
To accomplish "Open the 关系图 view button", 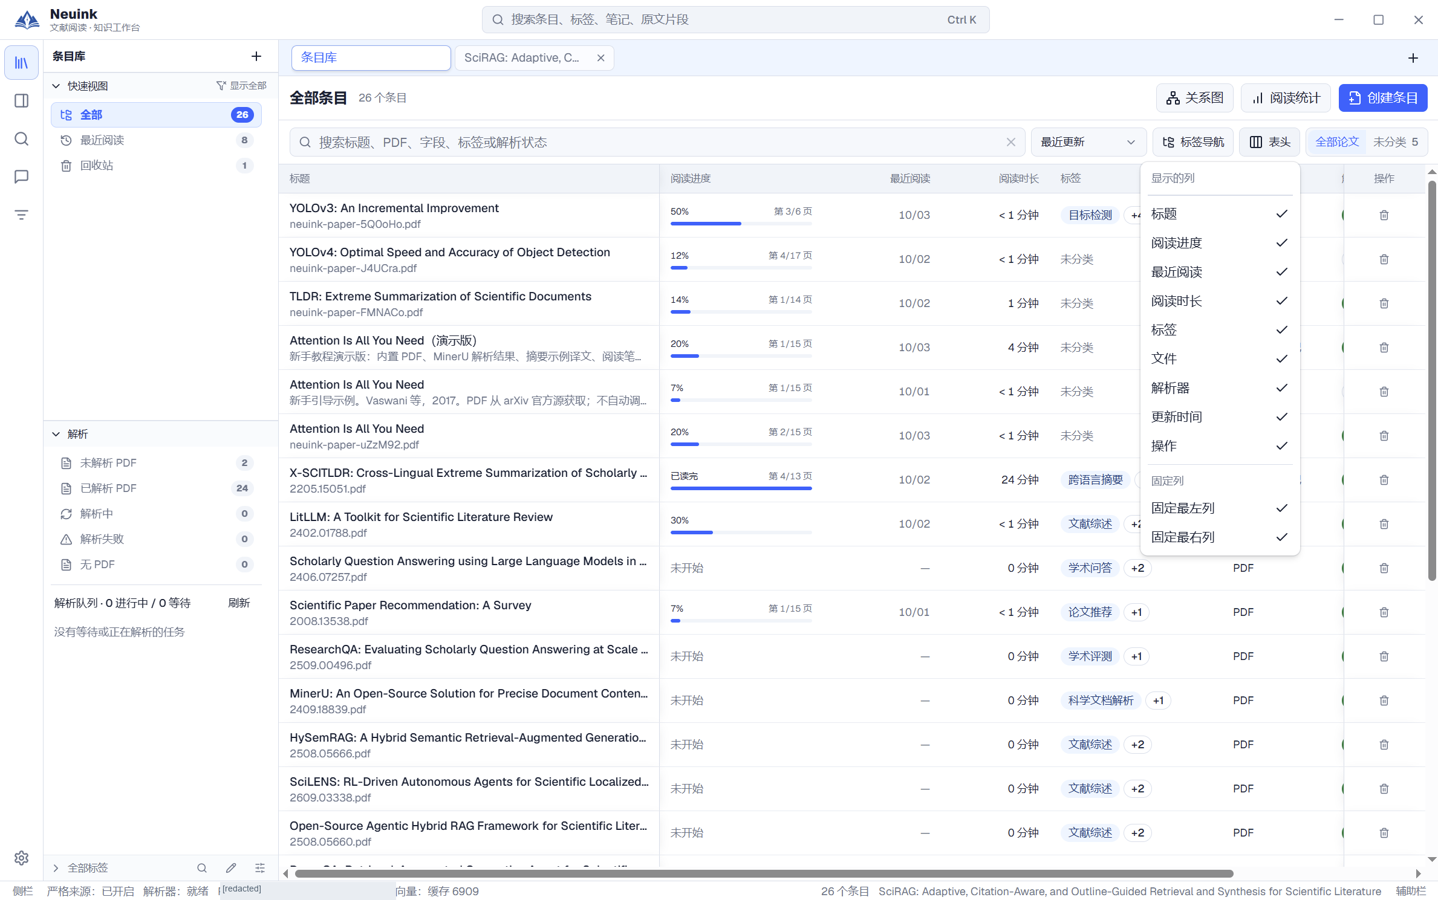I will [1194, 98].
